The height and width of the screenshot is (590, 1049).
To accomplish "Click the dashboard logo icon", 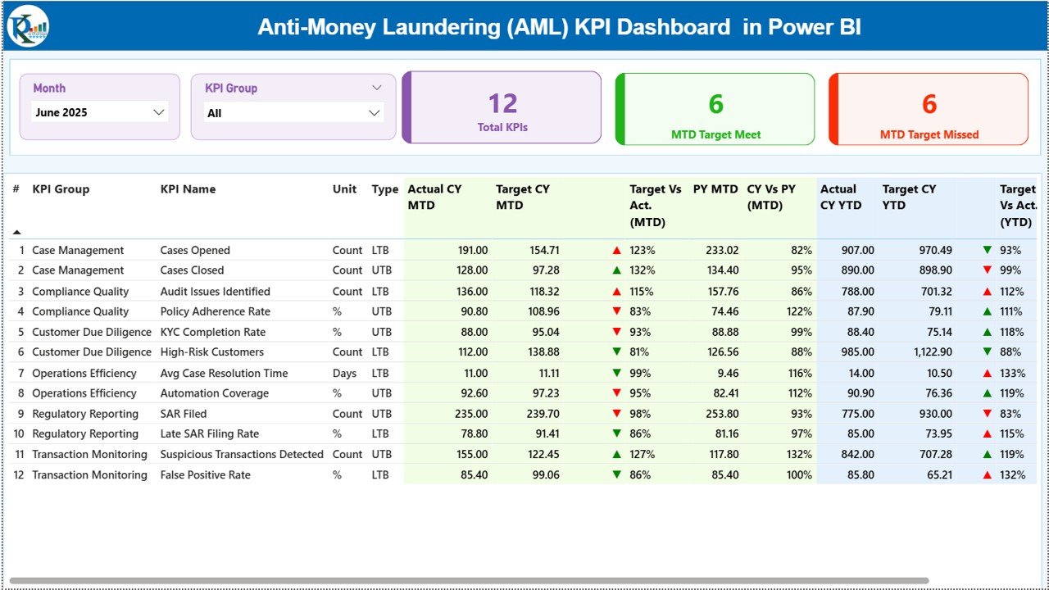I will click(27, 26).
